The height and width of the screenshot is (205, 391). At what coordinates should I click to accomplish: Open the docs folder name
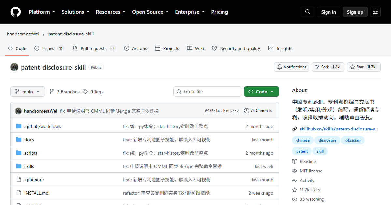29,140
